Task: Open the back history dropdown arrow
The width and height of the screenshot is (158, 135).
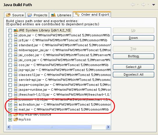Action: [138, 5]
